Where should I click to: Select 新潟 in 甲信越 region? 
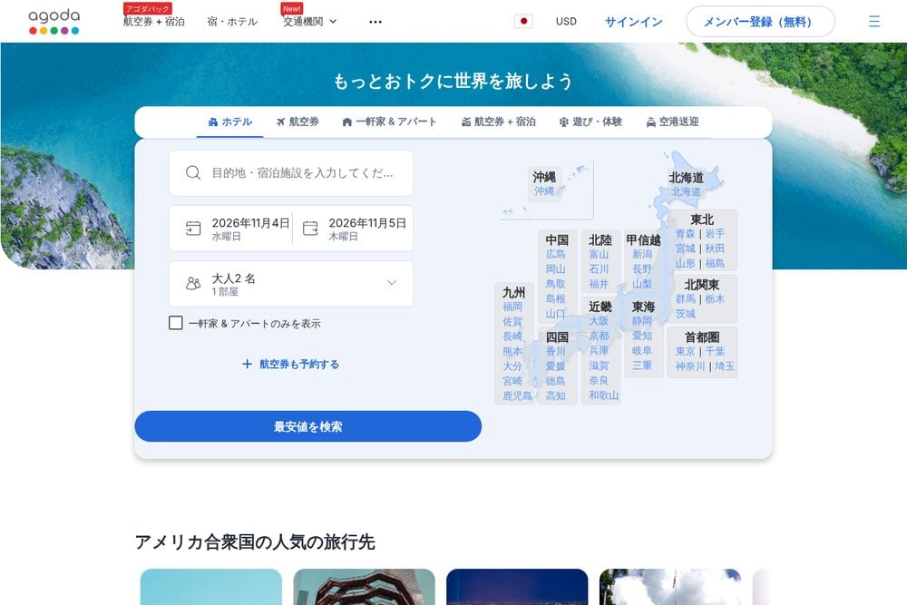pyautogui.click(x=642, y=255)
